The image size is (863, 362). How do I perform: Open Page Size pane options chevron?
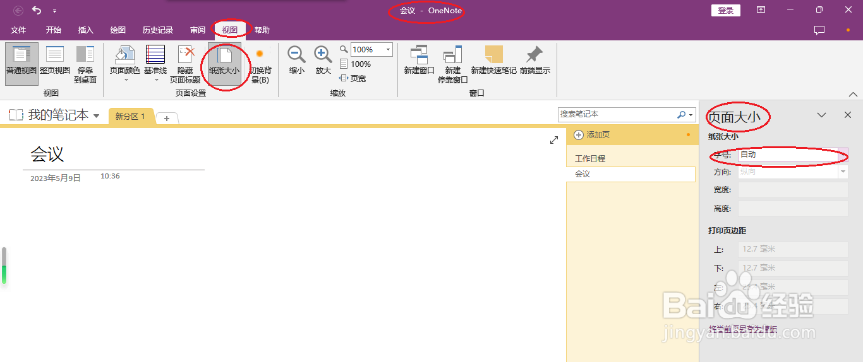pyautogui.click(x=821, y=115)
